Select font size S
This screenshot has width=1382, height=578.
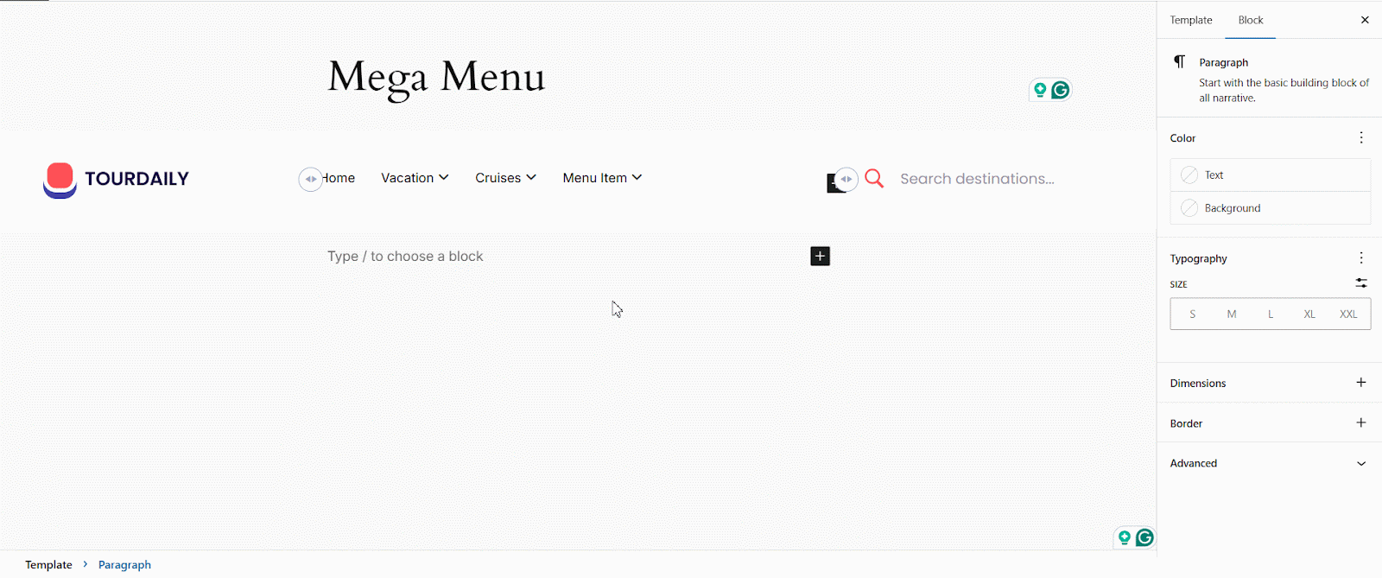click(1192, 314)
